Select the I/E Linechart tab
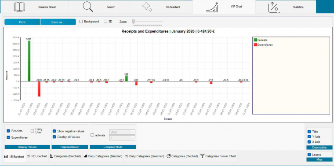Viewport: 334px width, 166px height. click(x=37, y=156)
